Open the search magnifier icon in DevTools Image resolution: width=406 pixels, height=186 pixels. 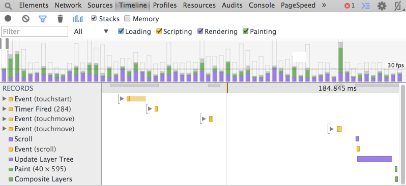click(8, 6)
